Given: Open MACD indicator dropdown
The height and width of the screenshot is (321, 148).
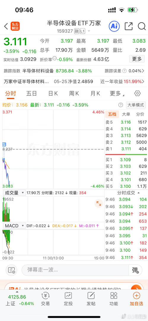Looking at the screenshot, I should 14,226.
